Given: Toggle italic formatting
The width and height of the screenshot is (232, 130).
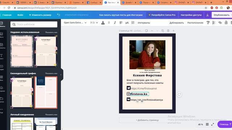Looking at the screenshot, I should 115,23.
